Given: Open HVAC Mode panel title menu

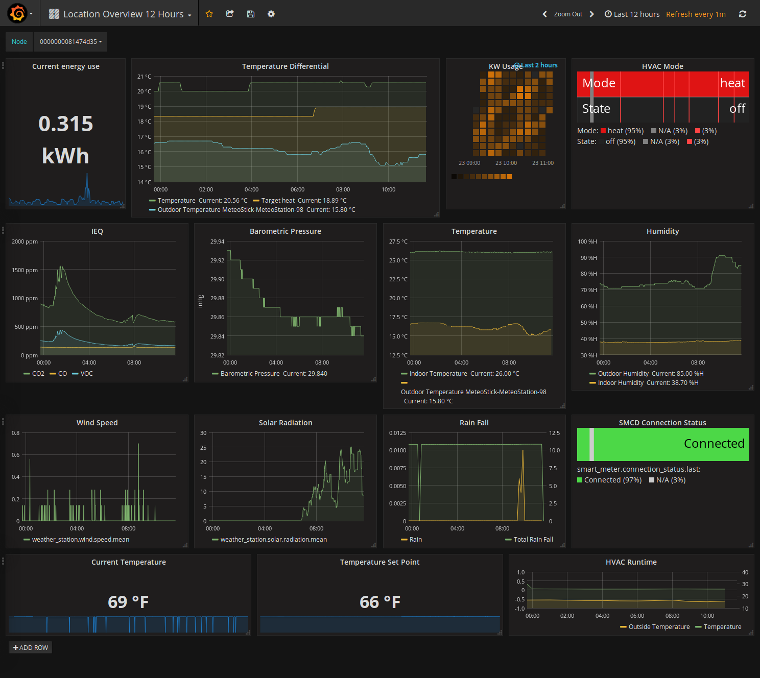Looking at the screenshot, I should (x=662, y=66).
